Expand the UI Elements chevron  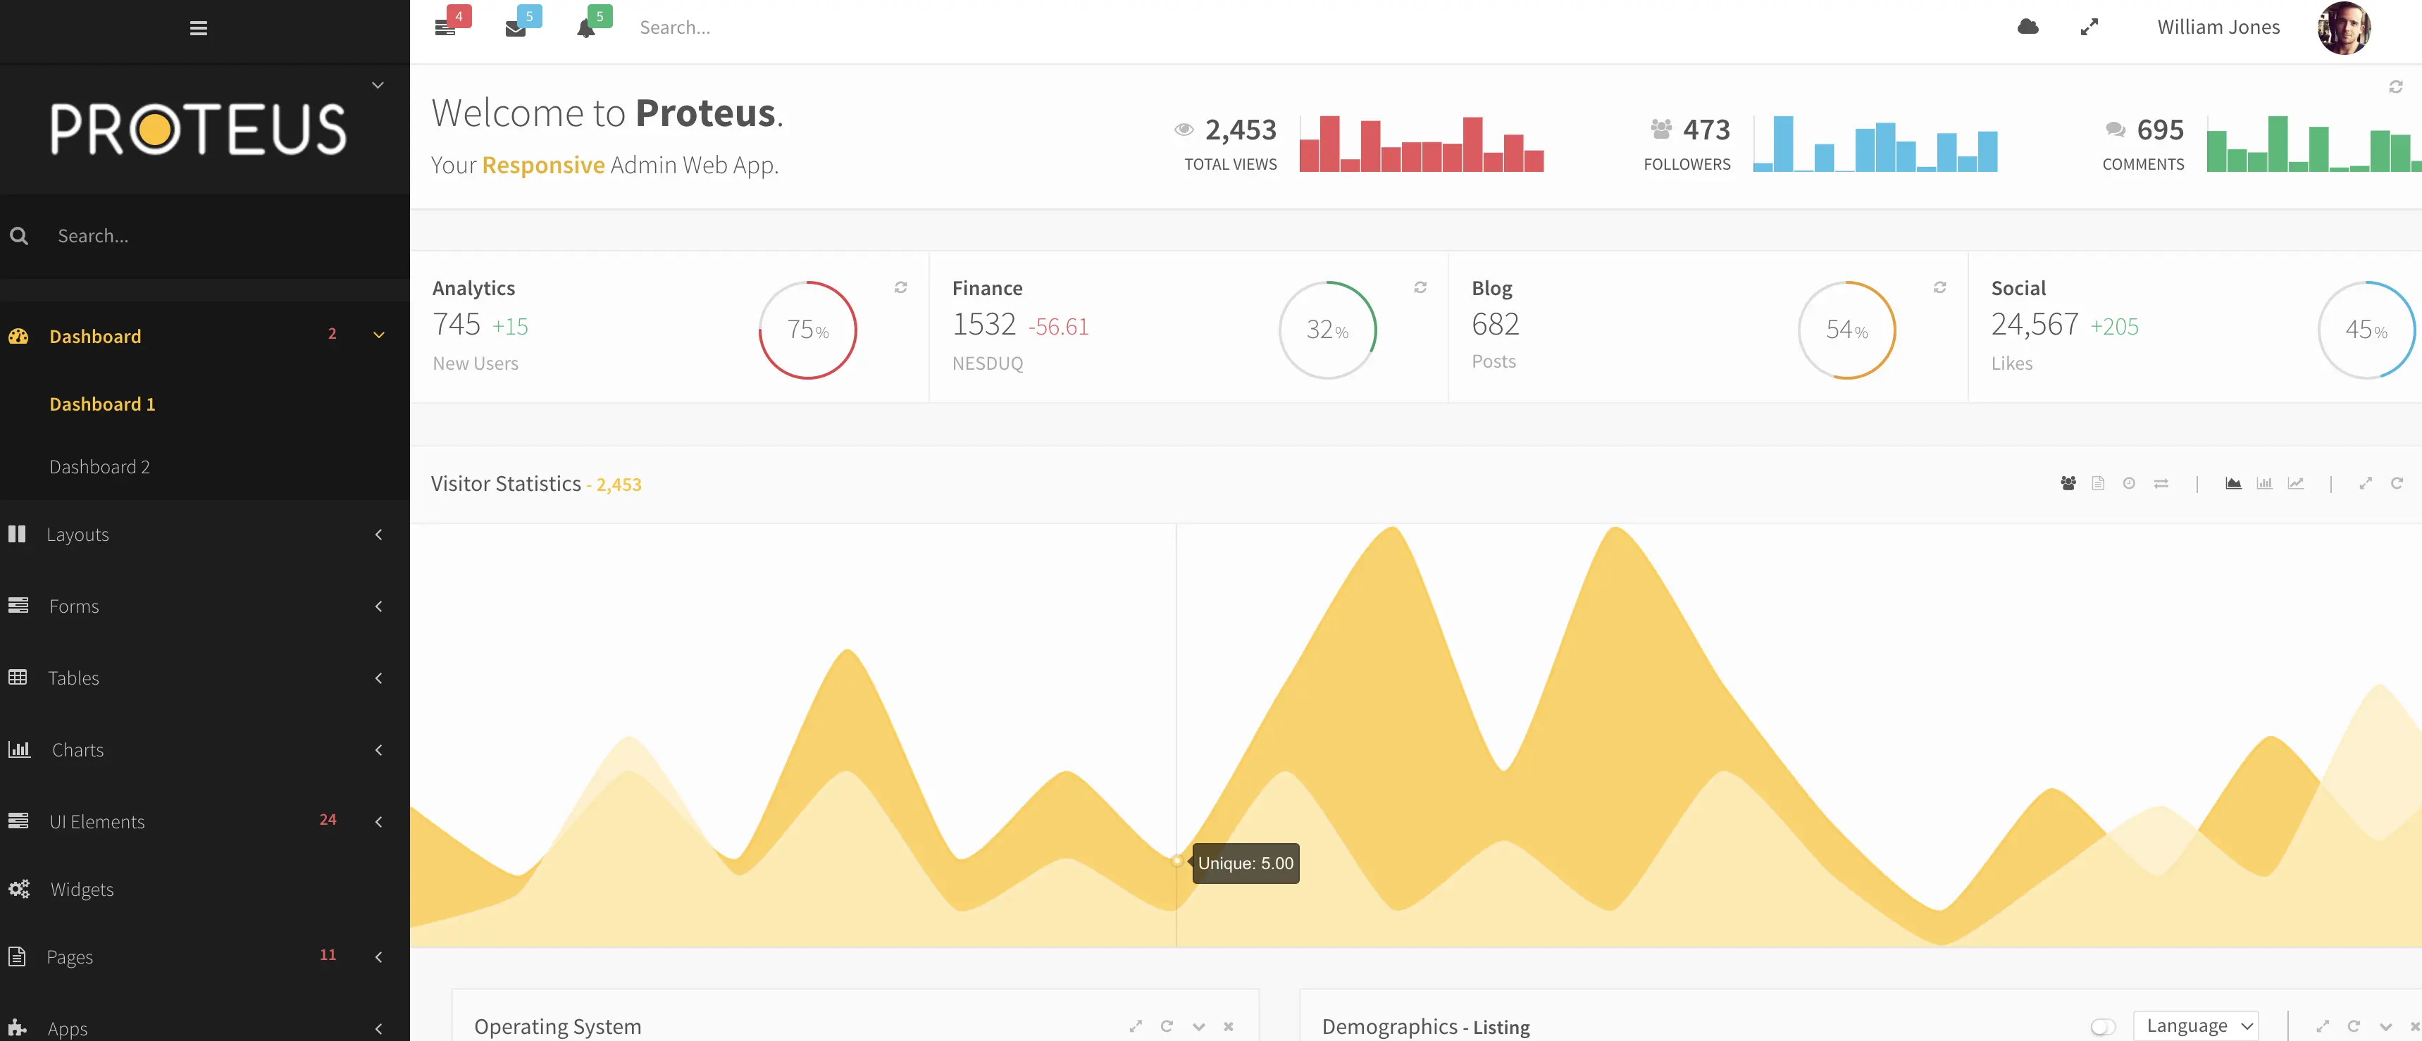pyautogui.click(x=379, y=822)
